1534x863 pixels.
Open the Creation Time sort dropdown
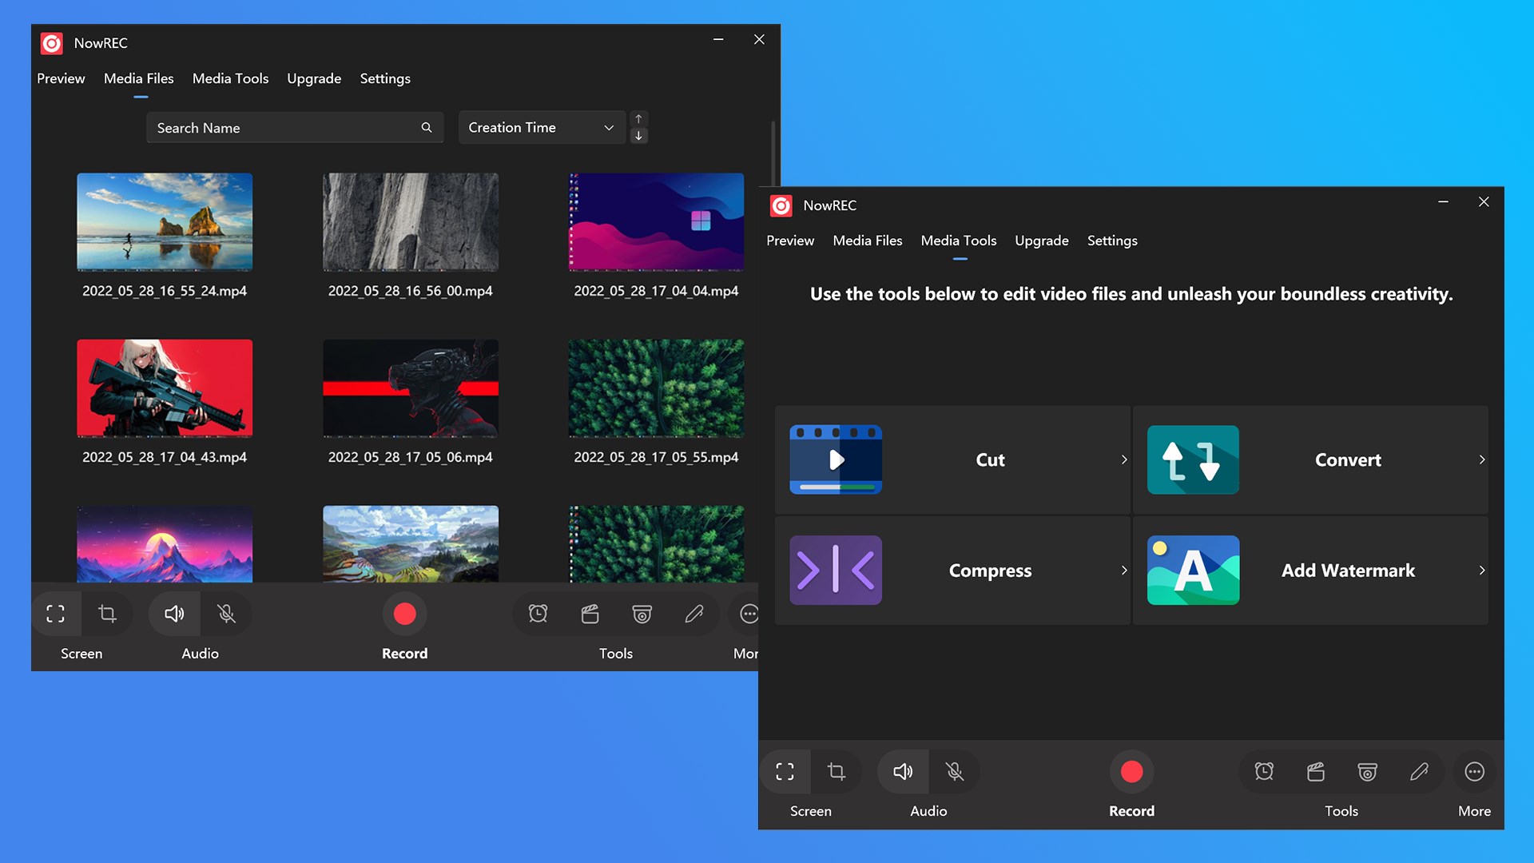click(x=541, y=128)
